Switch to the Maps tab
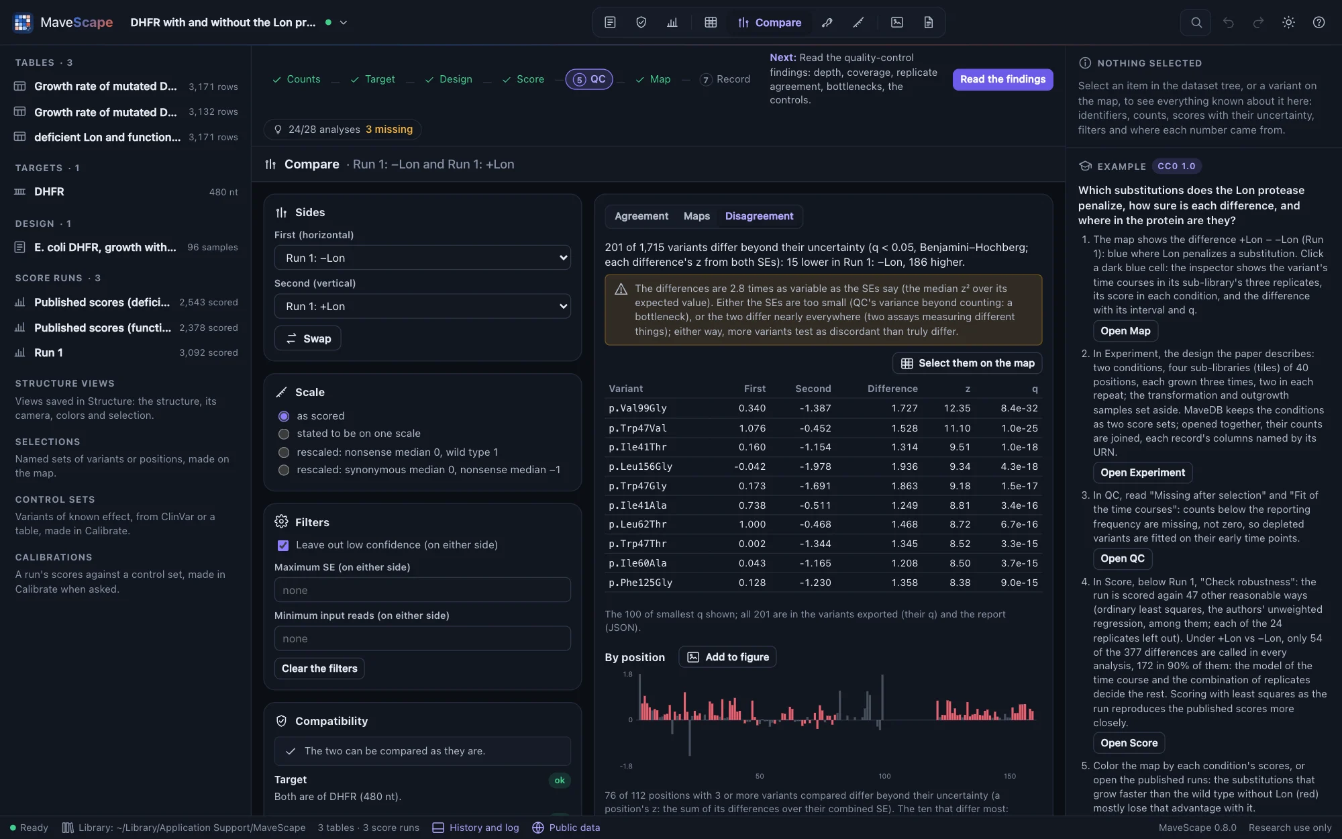 pos(696,216)
